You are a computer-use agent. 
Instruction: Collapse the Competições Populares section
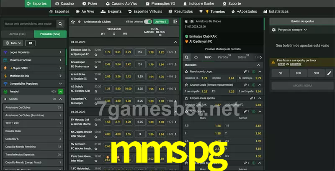(60, 84)
